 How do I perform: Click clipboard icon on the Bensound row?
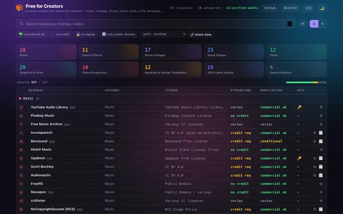click(320, 141)
